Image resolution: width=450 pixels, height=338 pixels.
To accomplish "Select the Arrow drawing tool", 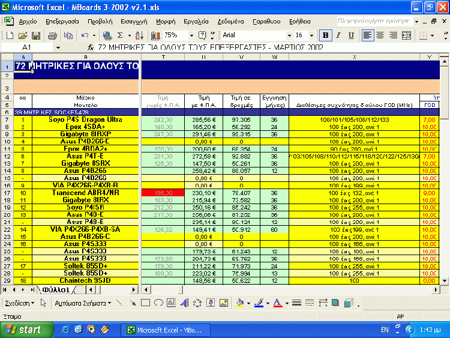I will [x=133, y=303].
